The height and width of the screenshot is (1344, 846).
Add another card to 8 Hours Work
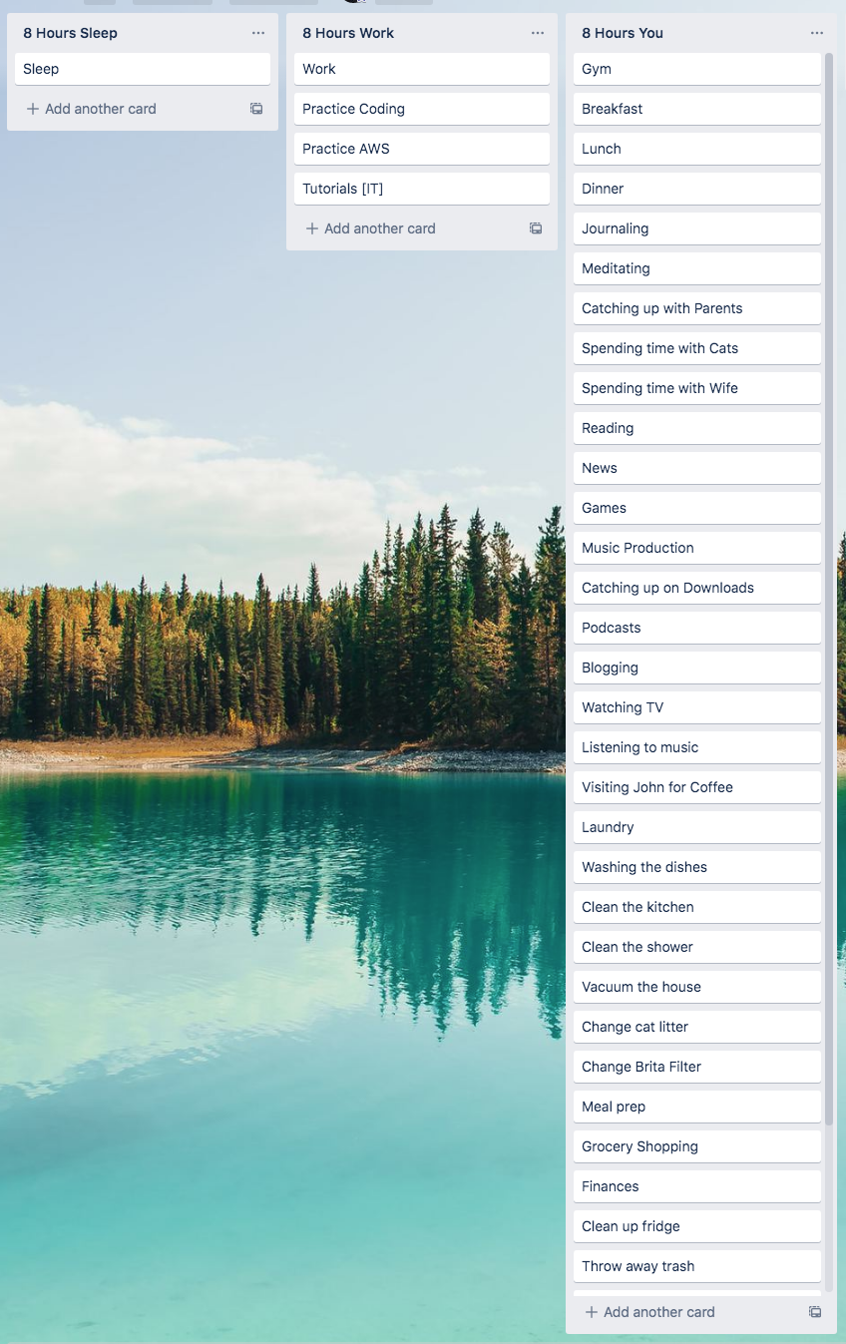point(370,228)
